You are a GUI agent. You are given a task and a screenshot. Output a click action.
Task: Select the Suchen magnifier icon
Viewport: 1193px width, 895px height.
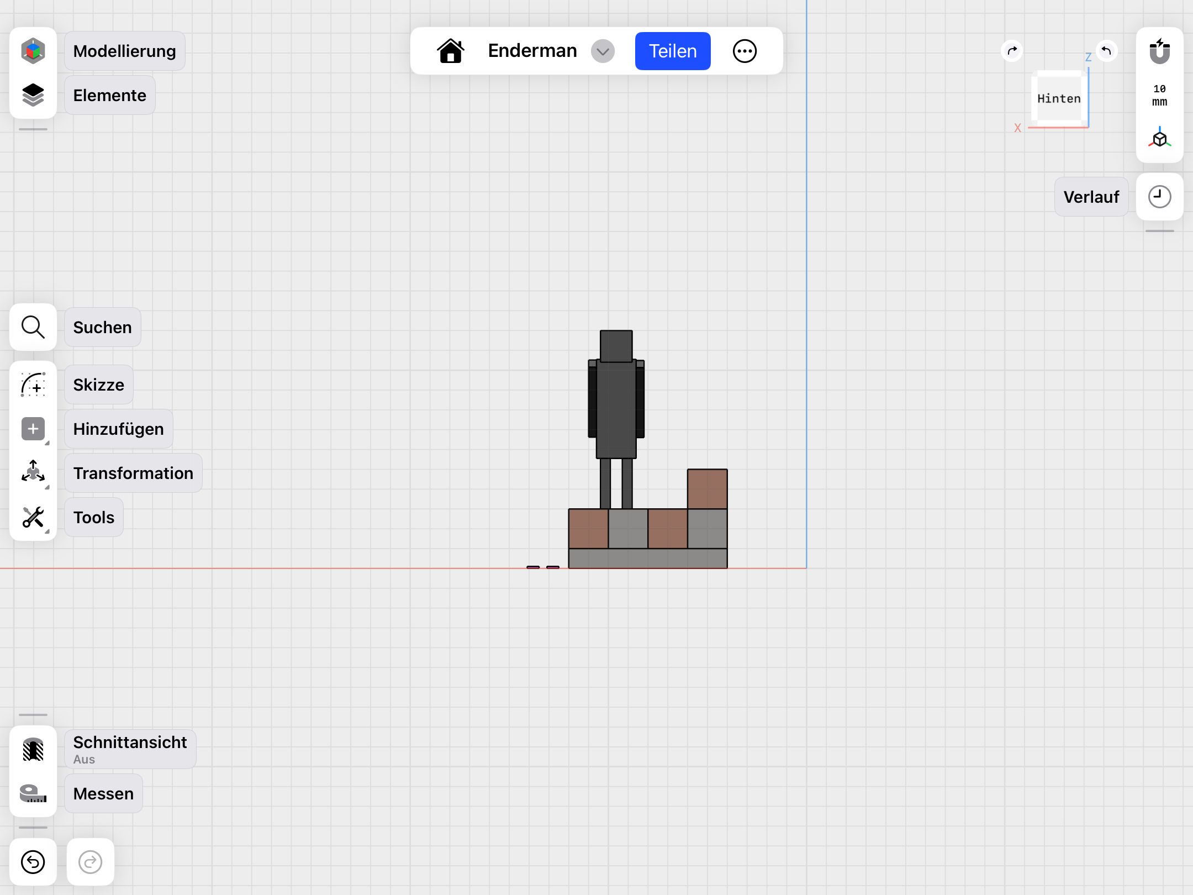[33, 327]
